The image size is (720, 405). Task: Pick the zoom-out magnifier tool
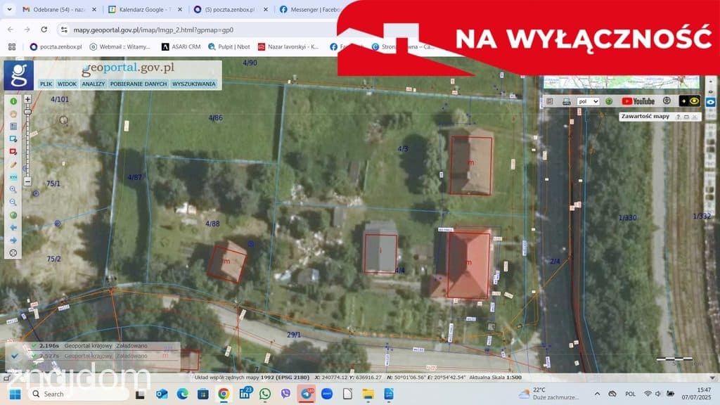pyautogui.click(x=13, y=202)
